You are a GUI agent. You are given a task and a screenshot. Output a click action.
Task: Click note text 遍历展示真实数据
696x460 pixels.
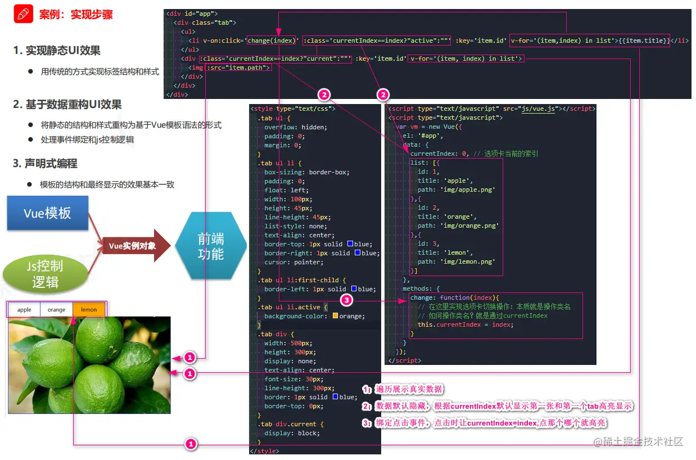pyautogui.click(x=410, y=389)
